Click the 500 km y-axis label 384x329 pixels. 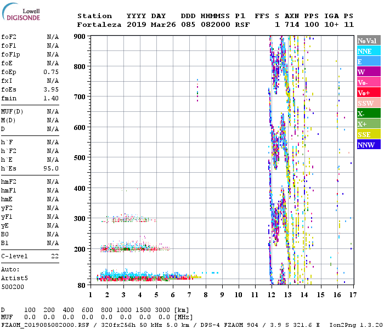tap(80, 157)
